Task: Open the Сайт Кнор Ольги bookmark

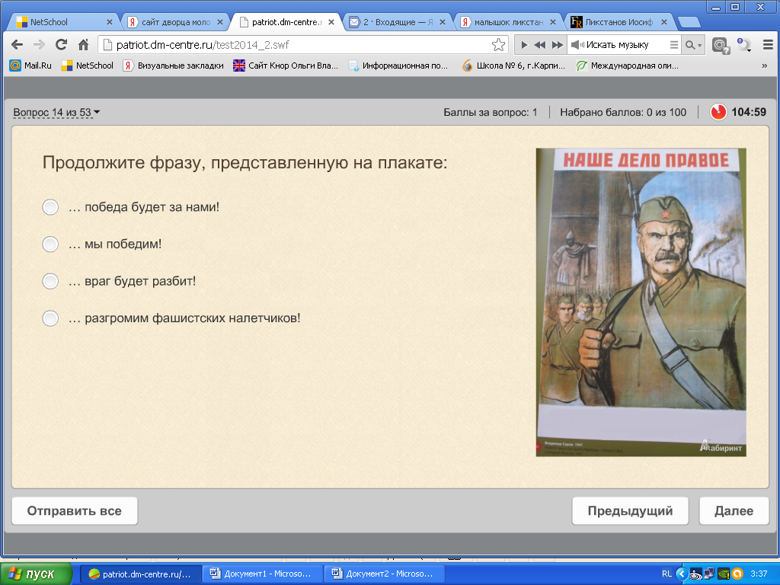Action: 286,66
